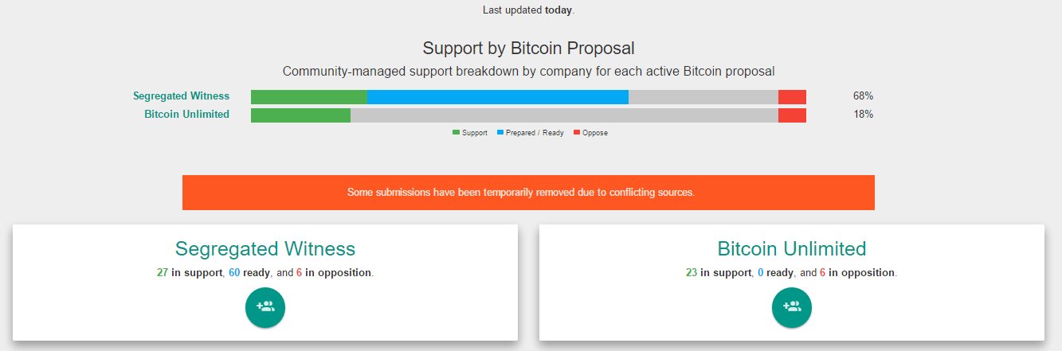Select green support segment of Bitcoin Unlimited bar

pyautogui.click(x=300, y=115)
